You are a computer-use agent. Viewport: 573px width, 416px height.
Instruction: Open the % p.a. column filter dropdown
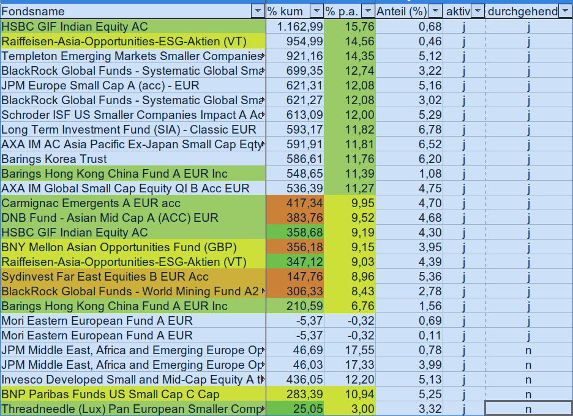(x=368, y=12)
